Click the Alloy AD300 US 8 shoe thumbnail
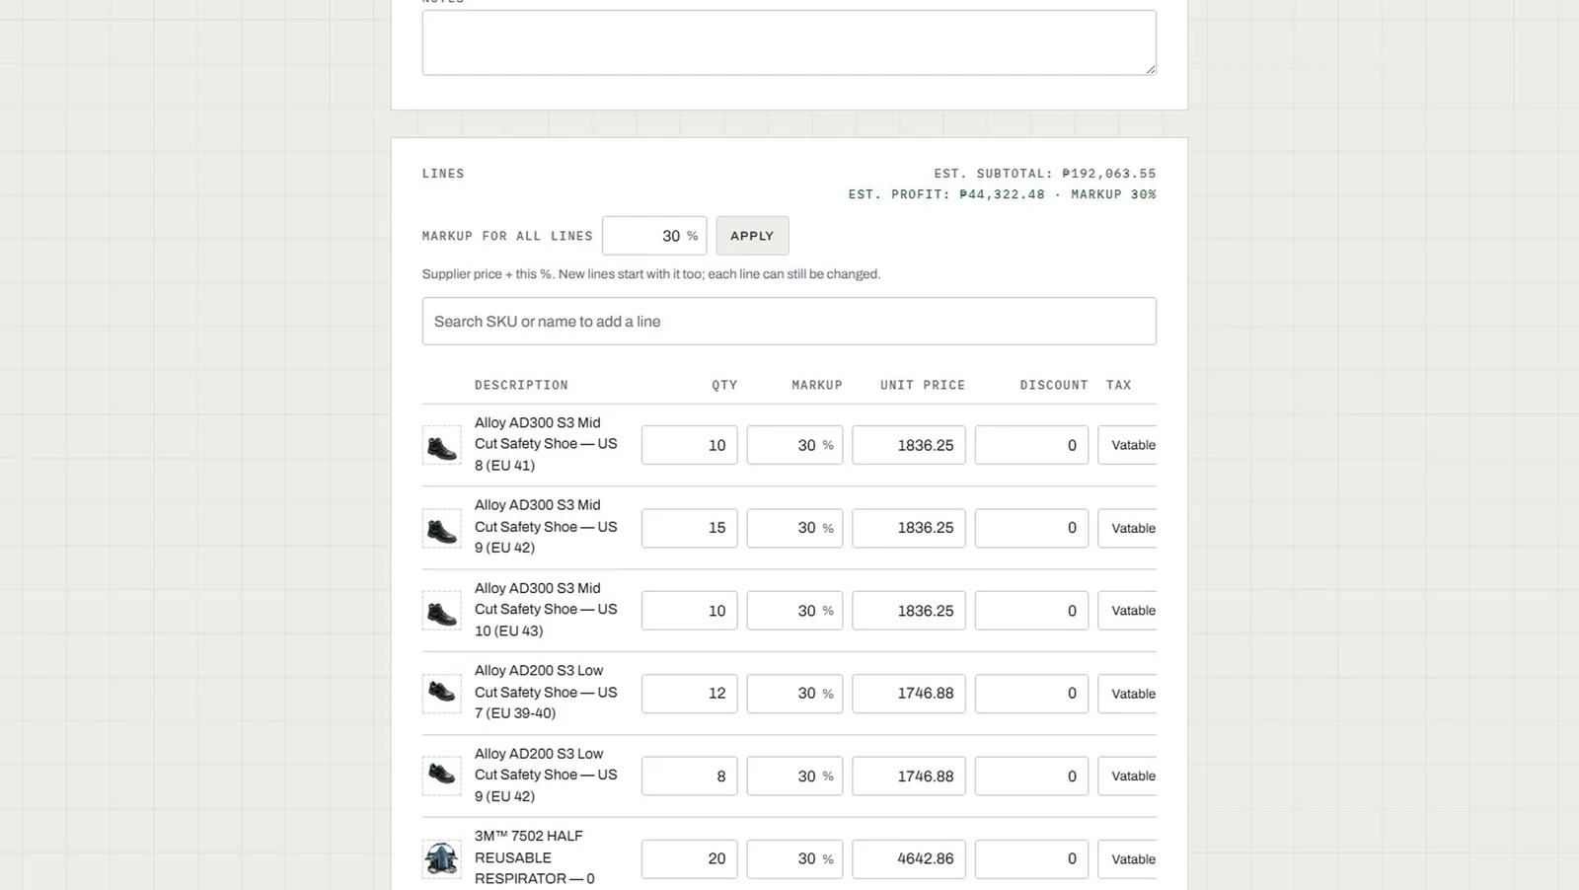 [x=441, y=445]
